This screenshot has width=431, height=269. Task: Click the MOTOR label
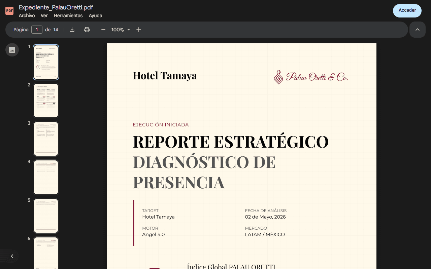point(150,228)
